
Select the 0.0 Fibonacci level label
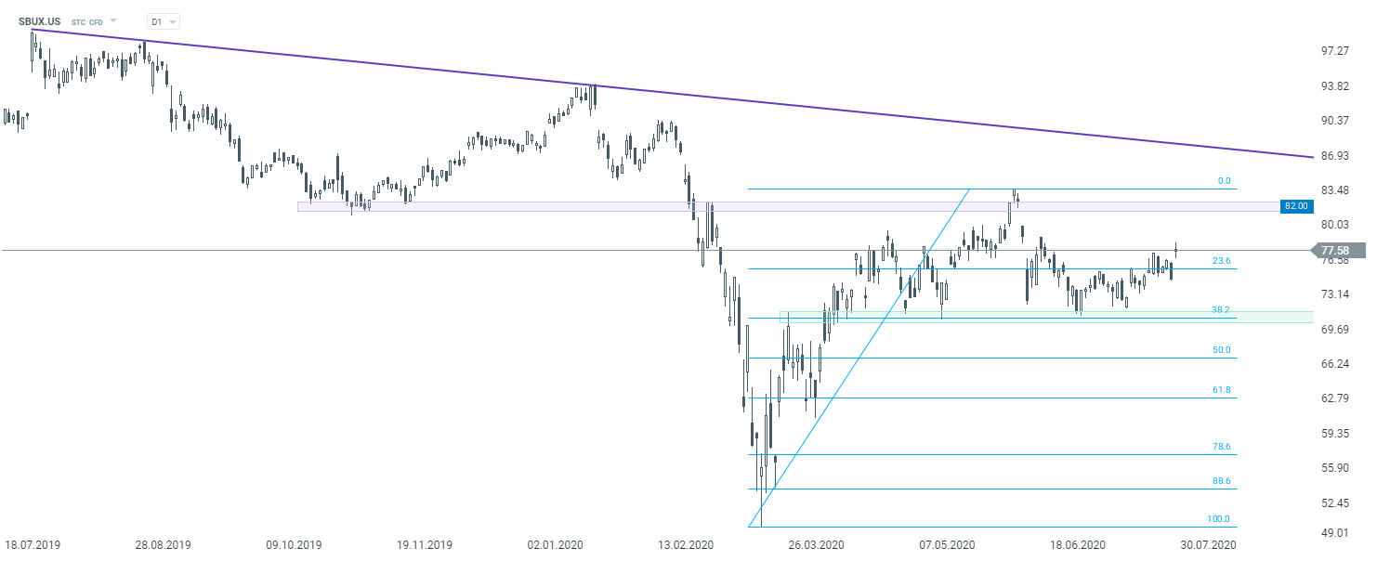(x=1224, y=181)
